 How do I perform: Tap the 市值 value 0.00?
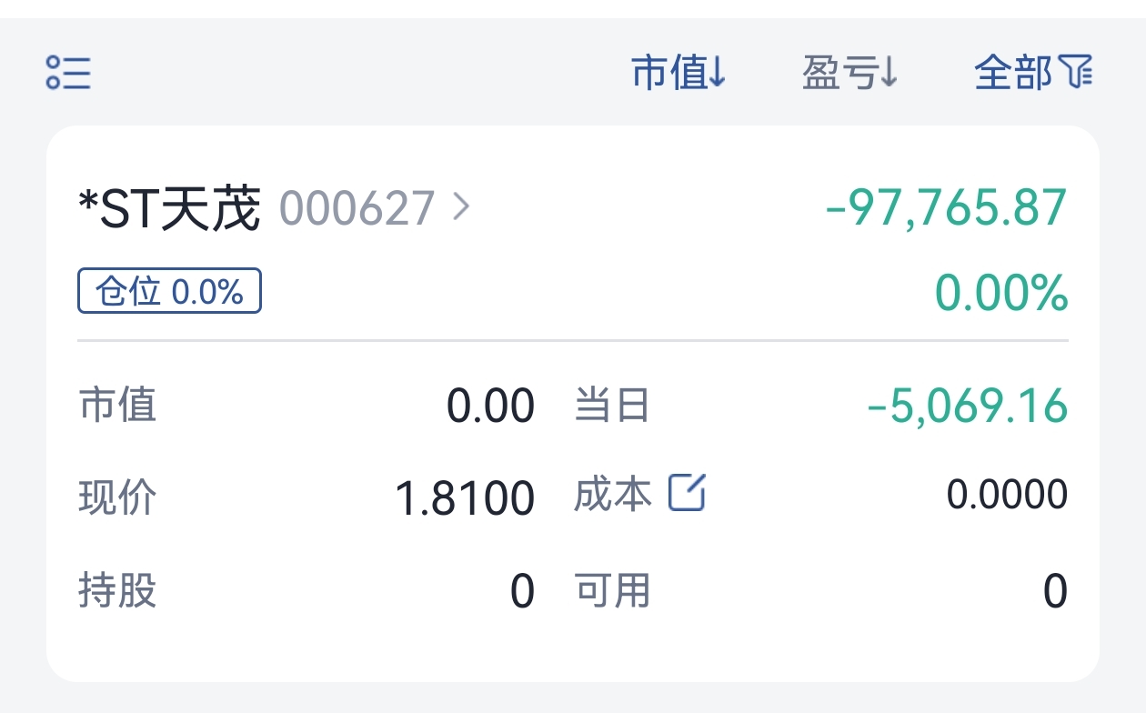[x=490, y=406]
